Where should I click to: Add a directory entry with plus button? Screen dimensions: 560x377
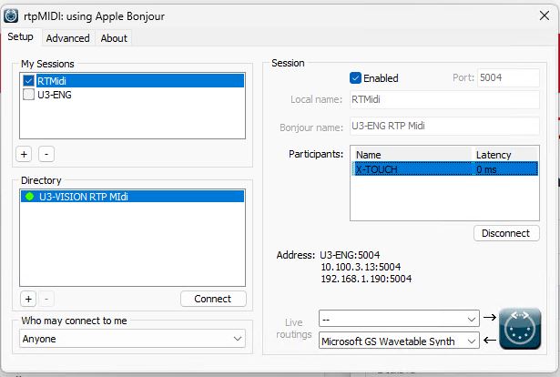tap(28, 299)
